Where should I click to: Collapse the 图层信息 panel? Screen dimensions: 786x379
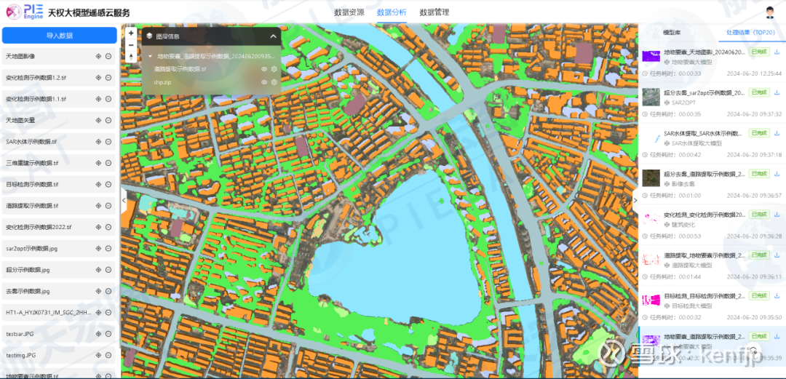(x=273, y=36)
